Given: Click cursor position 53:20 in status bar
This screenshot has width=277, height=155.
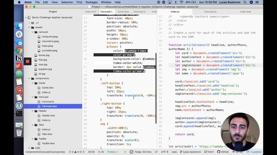Looking at the screenshot, I should [91, 152].
